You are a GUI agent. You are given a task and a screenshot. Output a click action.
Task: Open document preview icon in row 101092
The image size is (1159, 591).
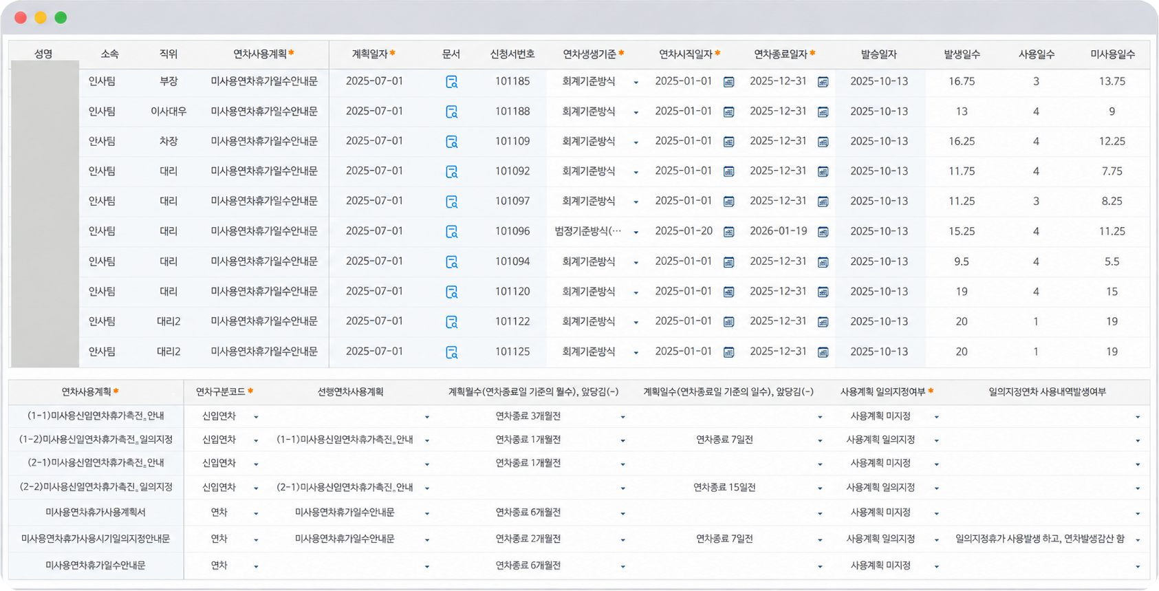coord(451,171)
